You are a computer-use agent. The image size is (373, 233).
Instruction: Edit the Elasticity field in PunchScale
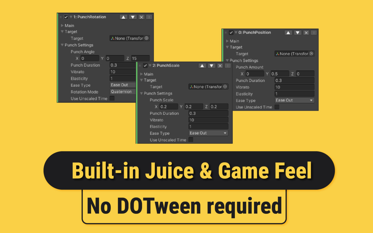[209, 126]
